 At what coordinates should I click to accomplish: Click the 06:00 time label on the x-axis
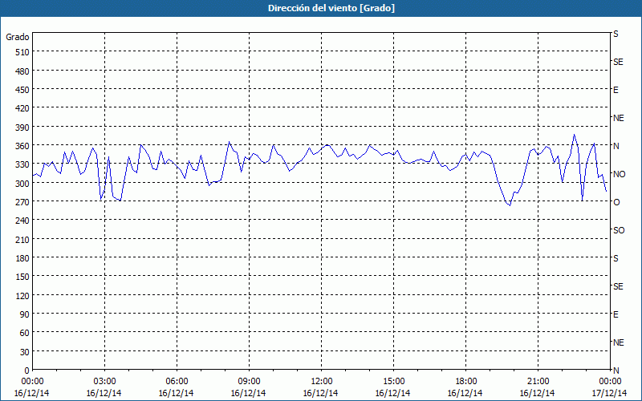pos(177,382)
